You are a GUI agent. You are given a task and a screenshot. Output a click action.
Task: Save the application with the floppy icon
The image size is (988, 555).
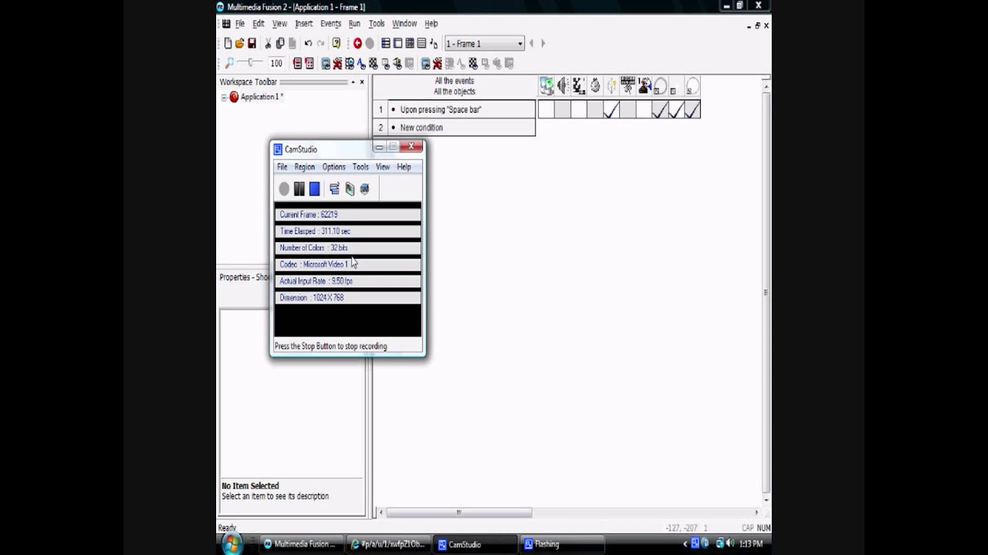pyautogui.click(x=252, y=44)
